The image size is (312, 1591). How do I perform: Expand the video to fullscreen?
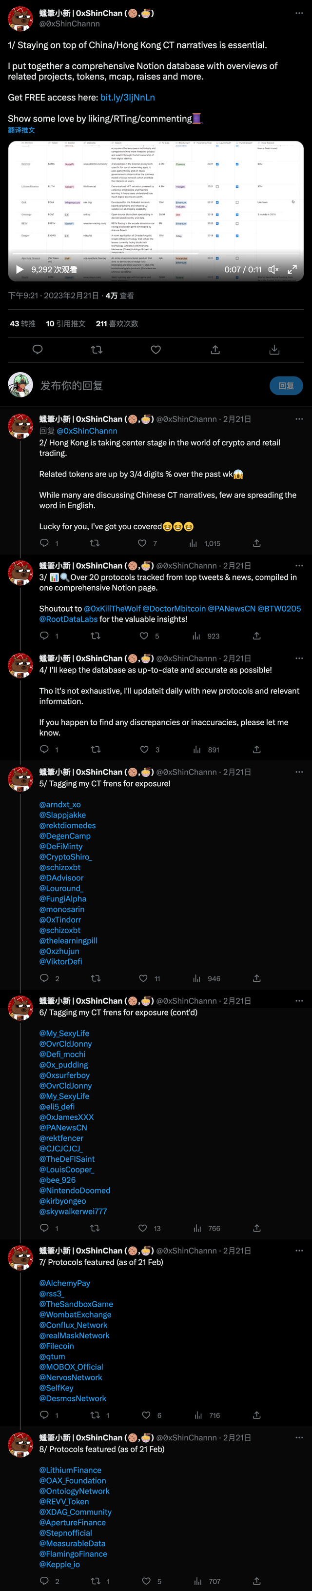coord(292,269)
